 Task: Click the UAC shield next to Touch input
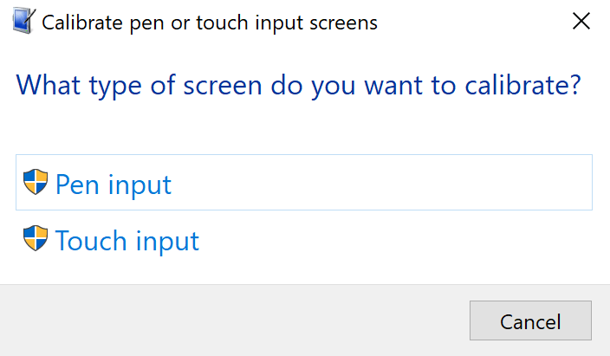(36, 238)
